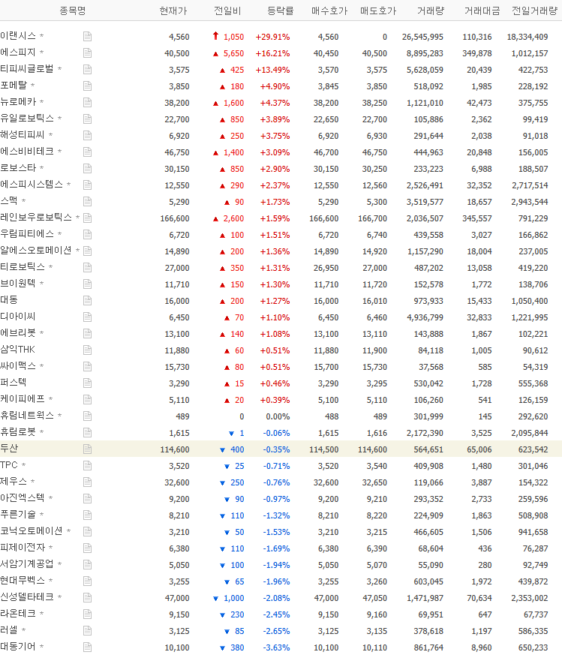Open the document icon for 뉴로메카
This screenshot has width=562, height=658.
(87, 102)
